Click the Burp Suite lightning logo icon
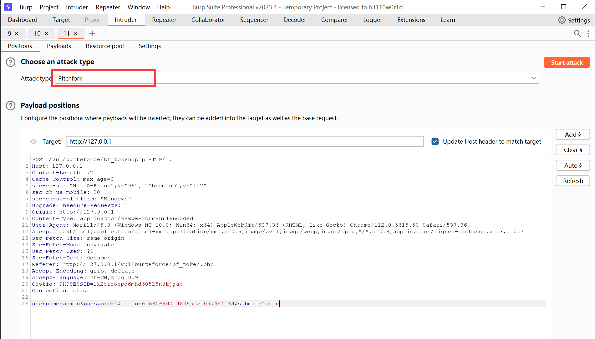This screenshot has height=339, width=595. pos(8,7)
